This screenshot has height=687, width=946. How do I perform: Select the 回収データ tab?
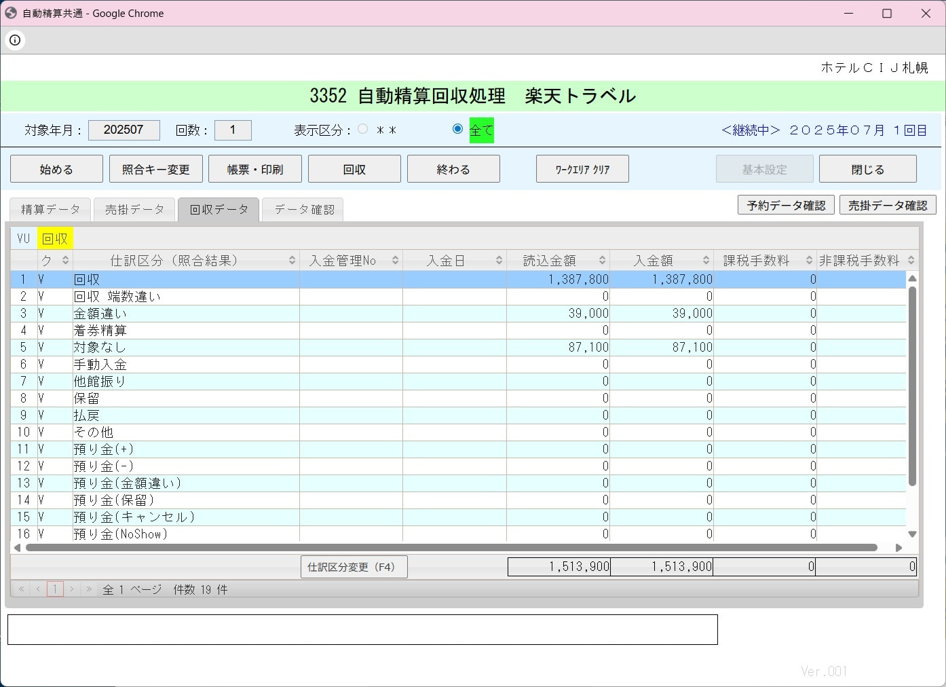coord(219,209)
